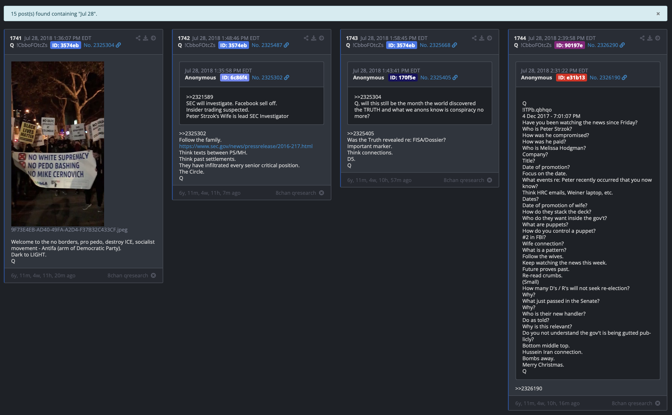Download post 1743
This screenshot has width=672, height=415.
tap(482, 38)
